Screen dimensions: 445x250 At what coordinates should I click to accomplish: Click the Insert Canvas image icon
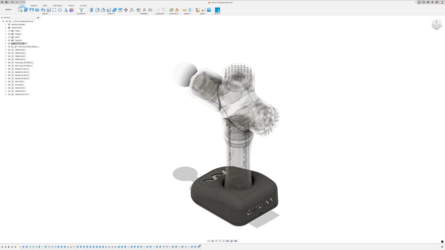[209, 10]
